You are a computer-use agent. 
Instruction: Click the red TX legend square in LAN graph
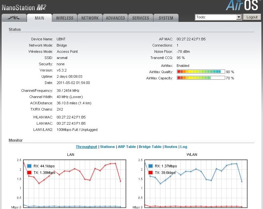pyautogui.click(x=29, y=172)
